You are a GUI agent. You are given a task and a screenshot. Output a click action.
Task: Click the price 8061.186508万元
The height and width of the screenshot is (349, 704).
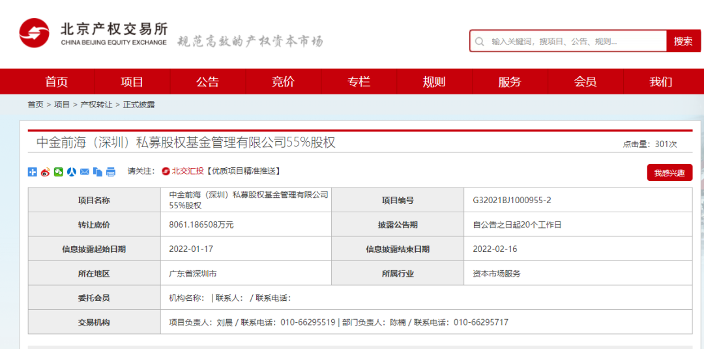click(201, 225)
